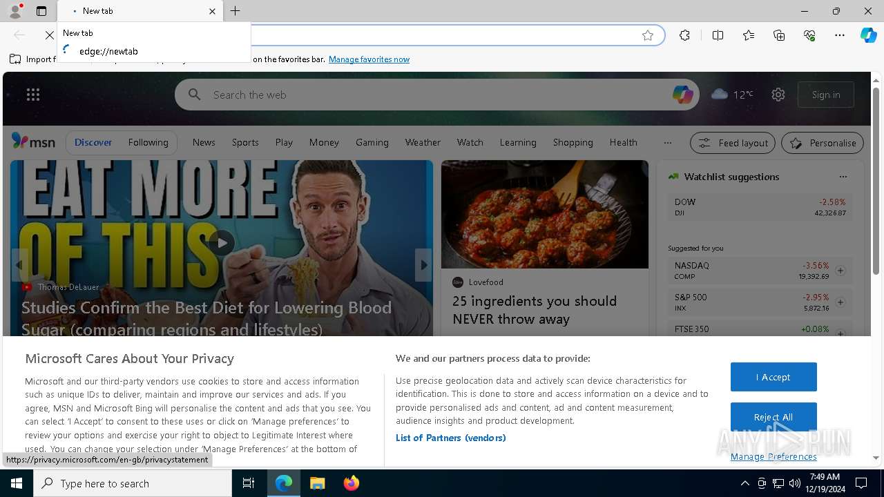
Task: Select the Following tab
Action: tap(148, 142)
